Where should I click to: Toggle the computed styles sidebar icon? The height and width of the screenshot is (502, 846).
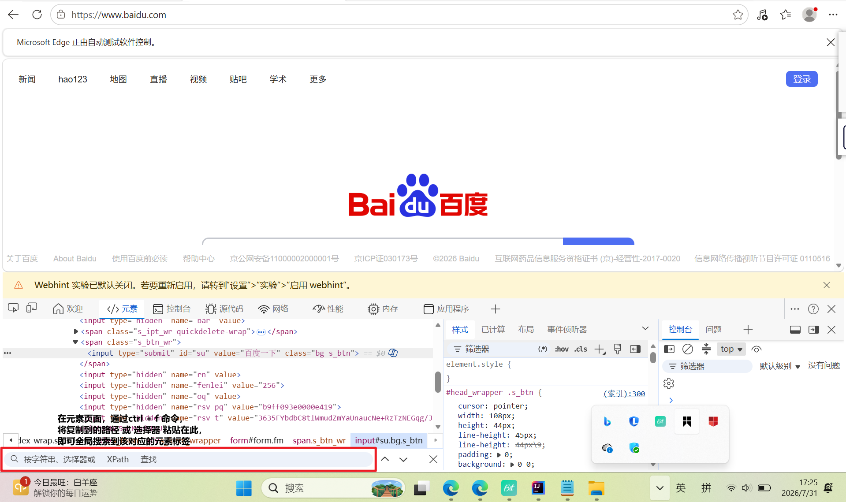[x=635, y=349]
